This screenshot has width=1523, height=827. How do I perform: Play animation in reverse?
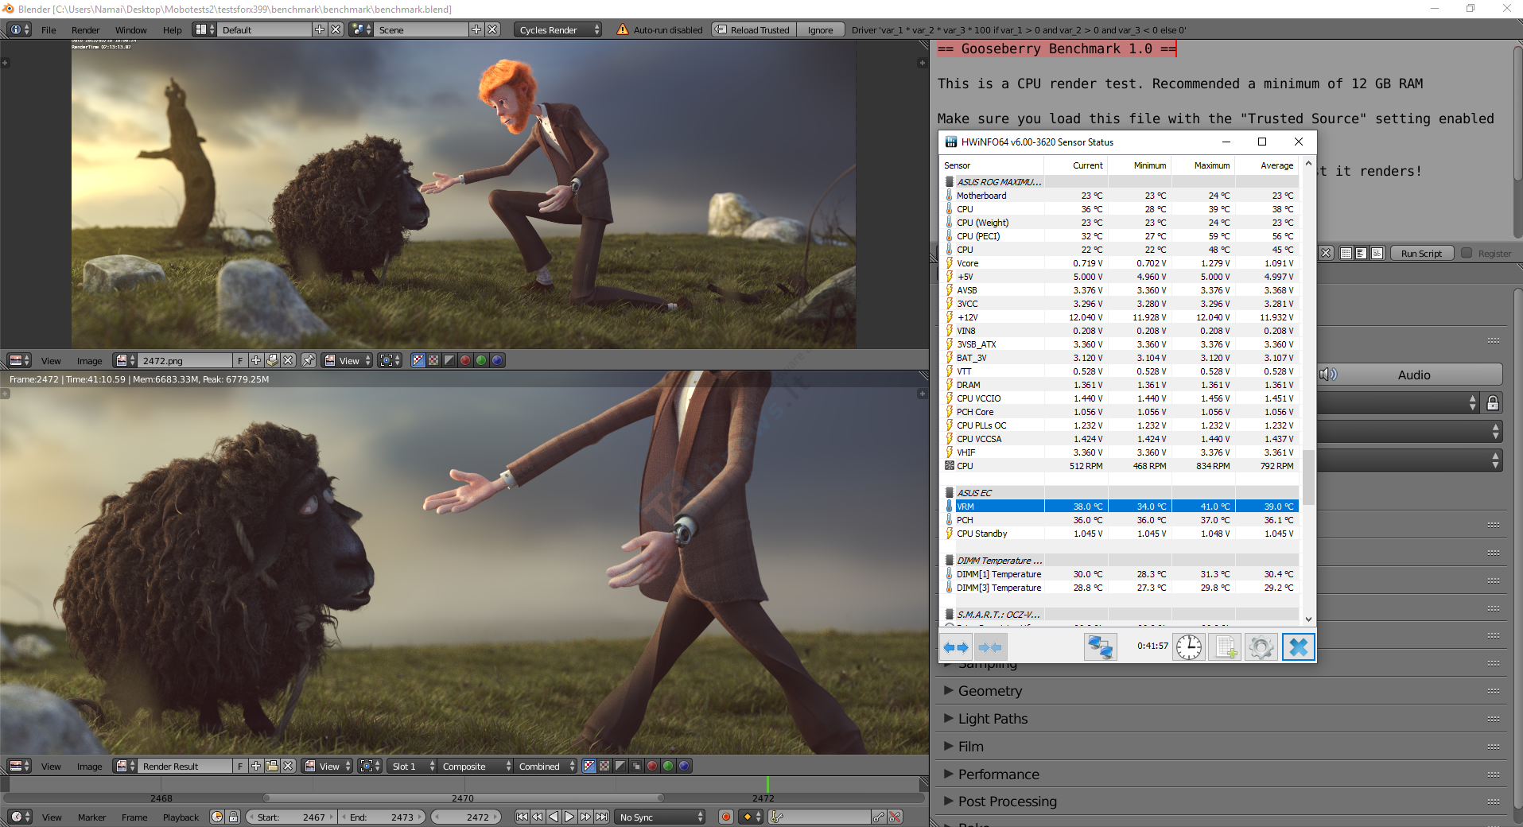tap(554, 817)
